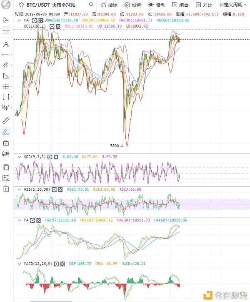Collapse the RSI(5,10,30) panel
The height and width of the screenshot is (302, 250).
(20, 189)
